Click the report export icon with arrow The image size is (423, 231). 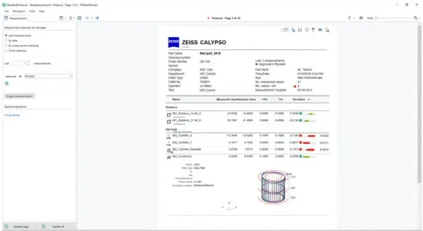pos(294,30)
